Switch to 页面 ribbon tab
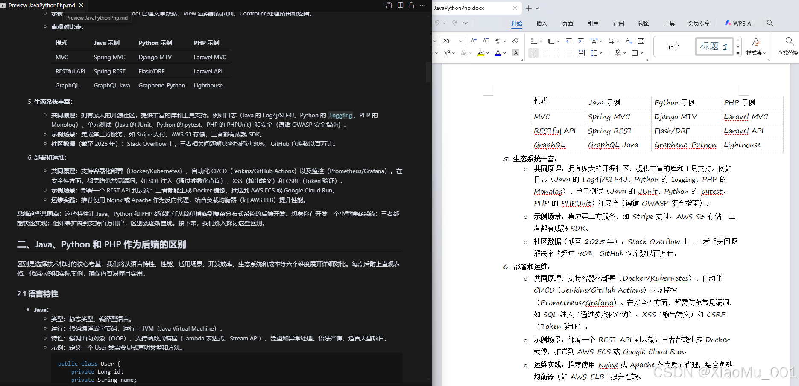Screen dimensions: 799x386 coord(568,23)
